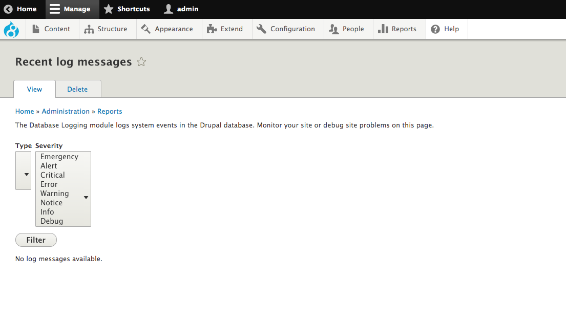Screen dimensions: 566x320
Task: Select the View tab
Action: (34, 89)
